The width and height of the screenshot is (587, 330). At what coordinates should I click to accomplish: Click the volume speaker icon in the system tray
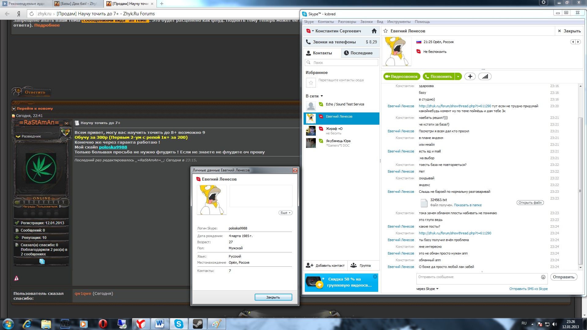(555, 324)
